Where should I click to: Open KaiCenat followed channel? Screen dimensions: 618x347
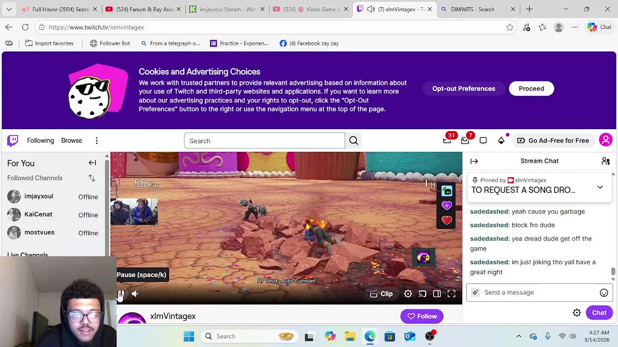point(53,214)
